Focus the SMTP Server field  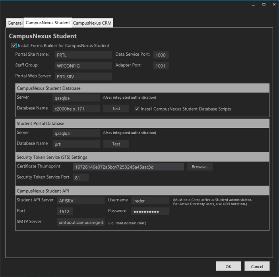81,222
